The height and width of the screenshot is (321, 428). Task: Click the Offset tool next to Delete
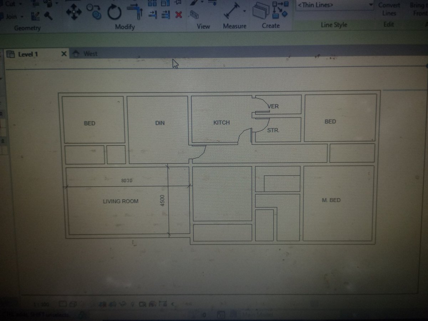tap(166, 15)
